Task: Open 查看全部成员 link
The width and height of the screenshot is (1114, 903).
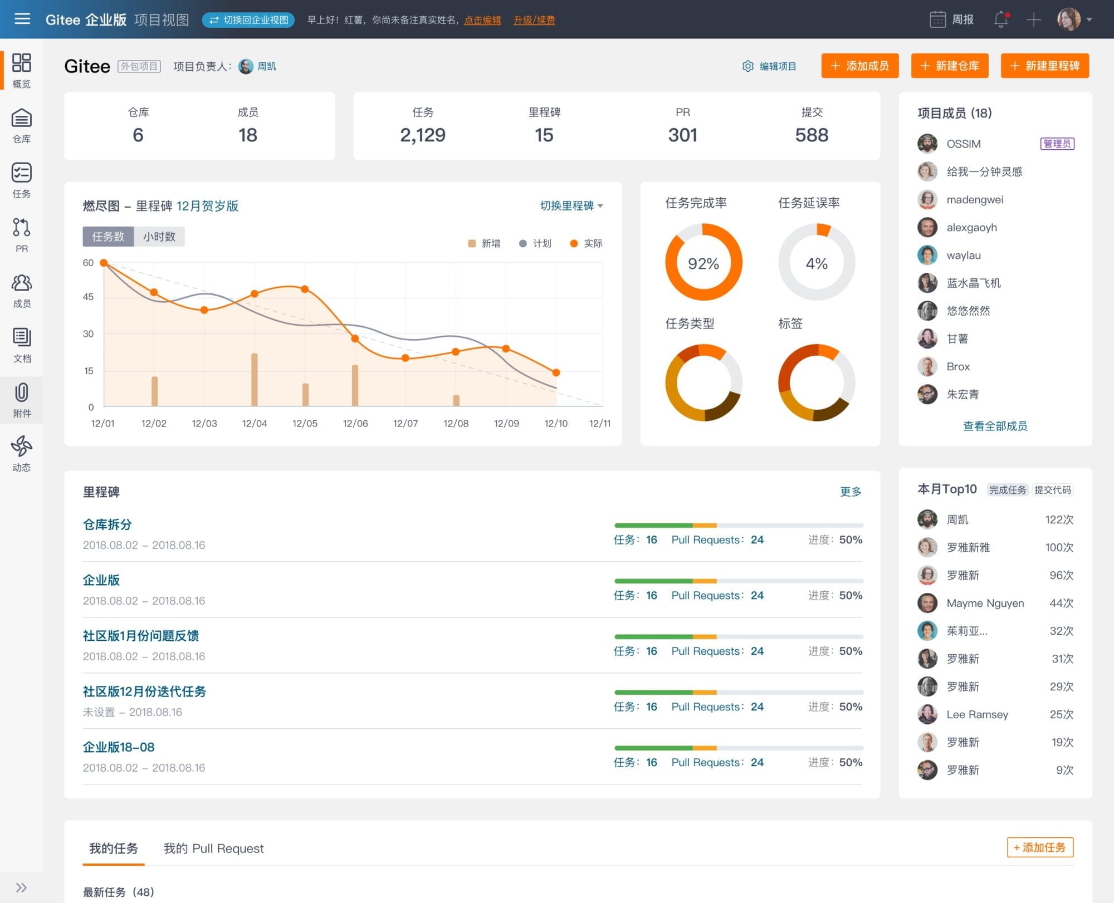Action: click(x=995, y=426)
